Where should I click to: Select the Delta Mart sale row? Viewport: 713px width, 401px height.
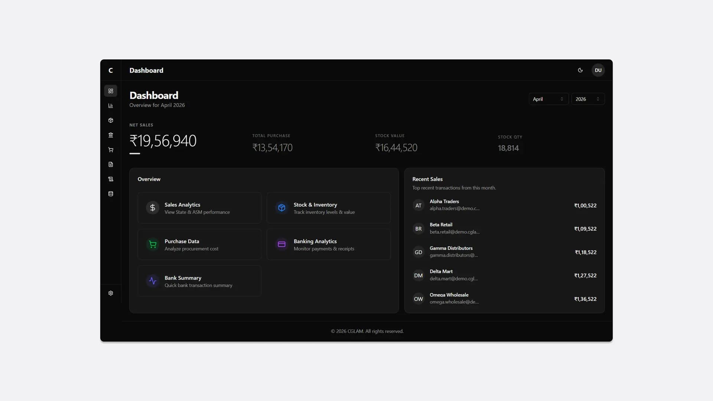(504, 276)
